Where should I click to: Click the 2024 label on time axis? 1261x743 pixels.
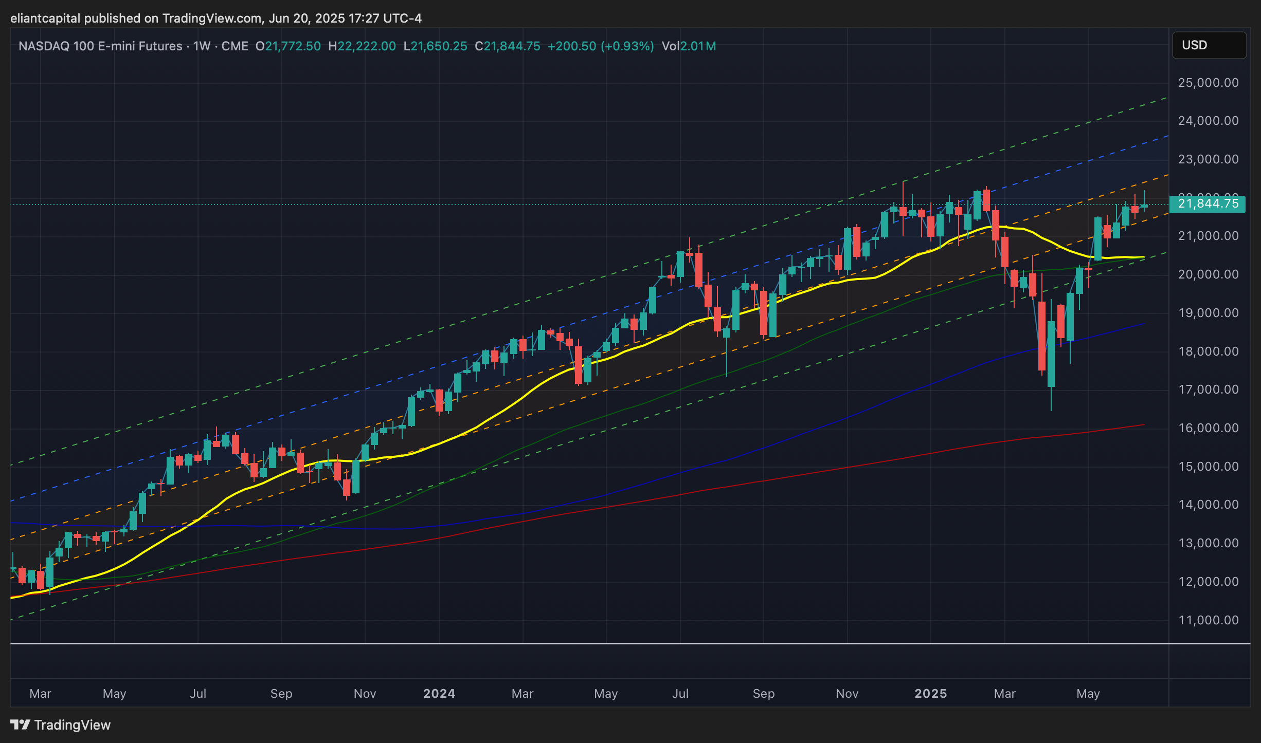[439, 694]
